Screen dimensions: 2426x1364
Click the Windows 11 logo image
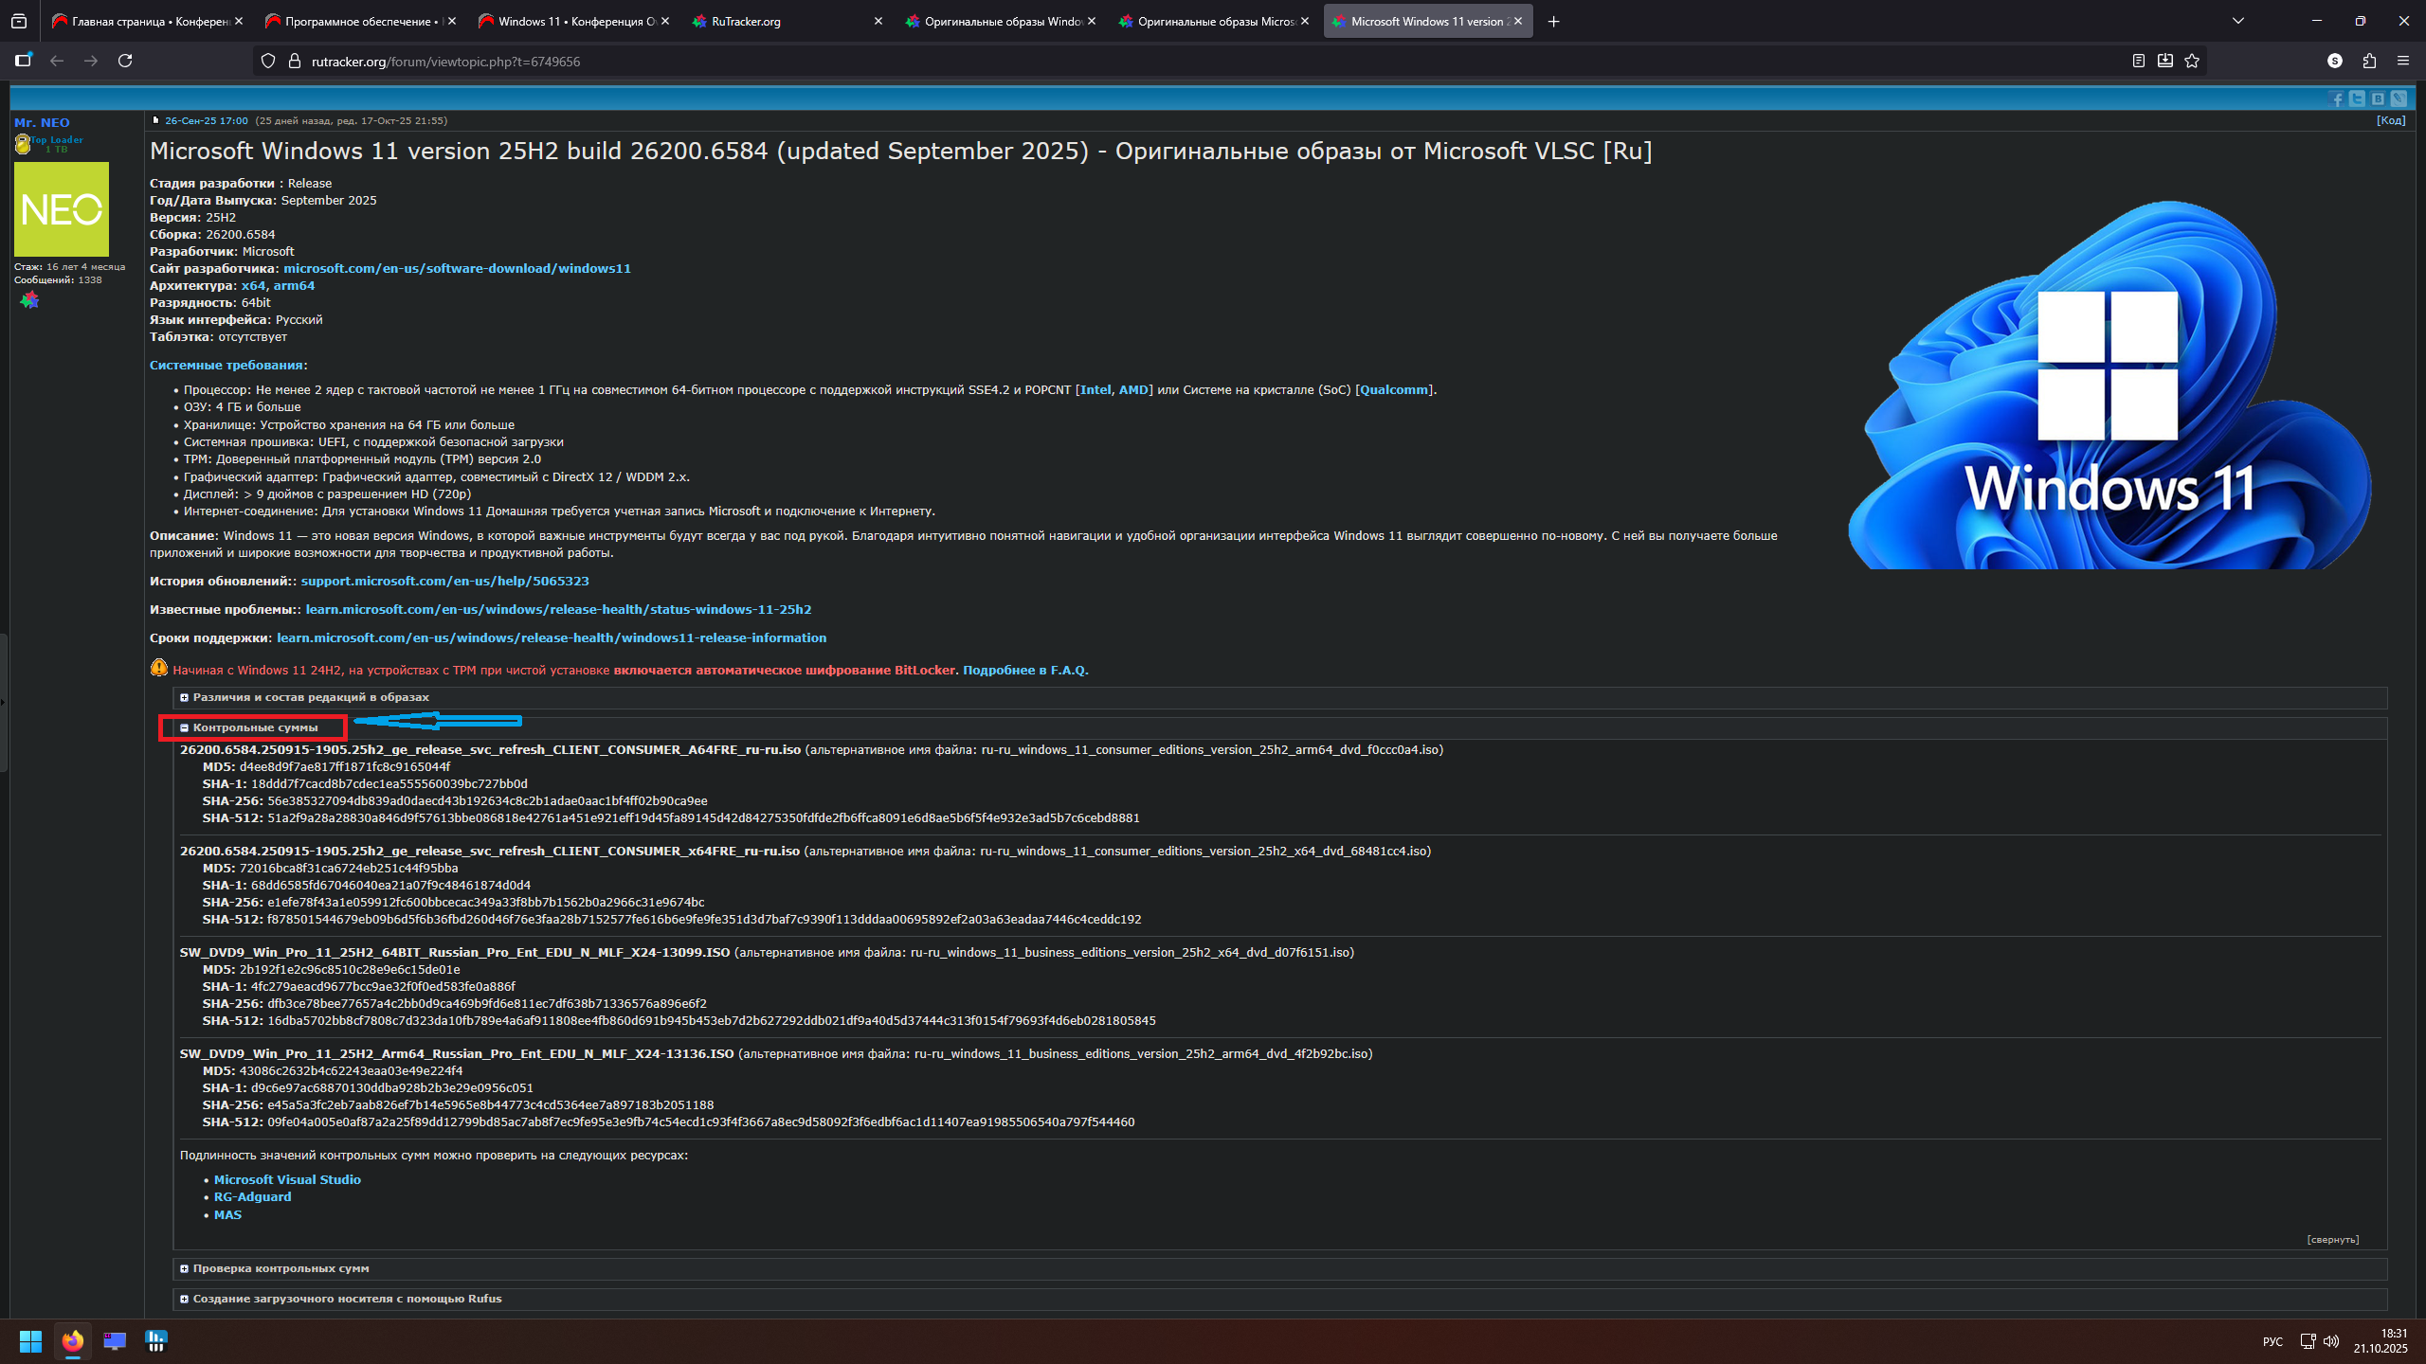coord(2109,384)
